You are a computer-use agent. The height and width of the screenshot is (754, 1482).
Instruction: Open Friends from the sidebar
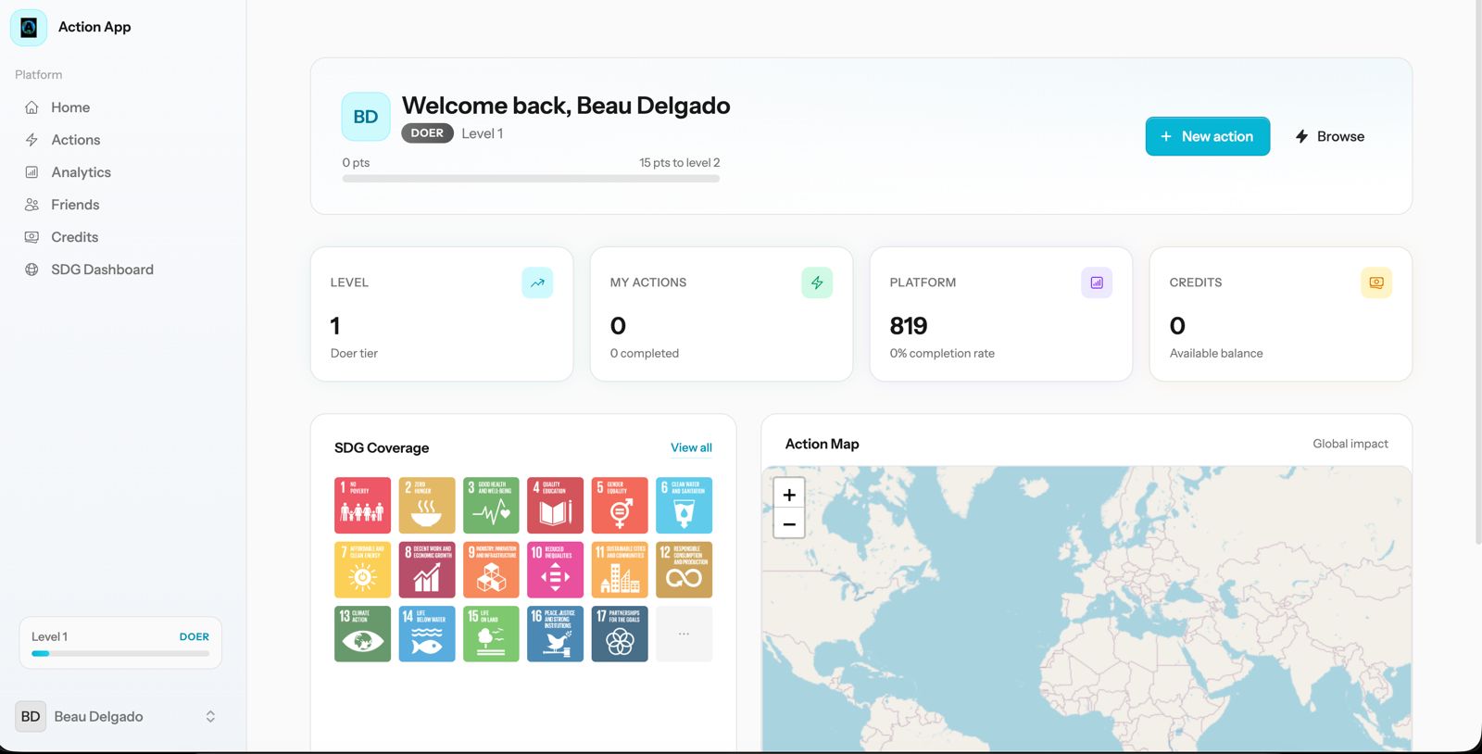[75, 205]
